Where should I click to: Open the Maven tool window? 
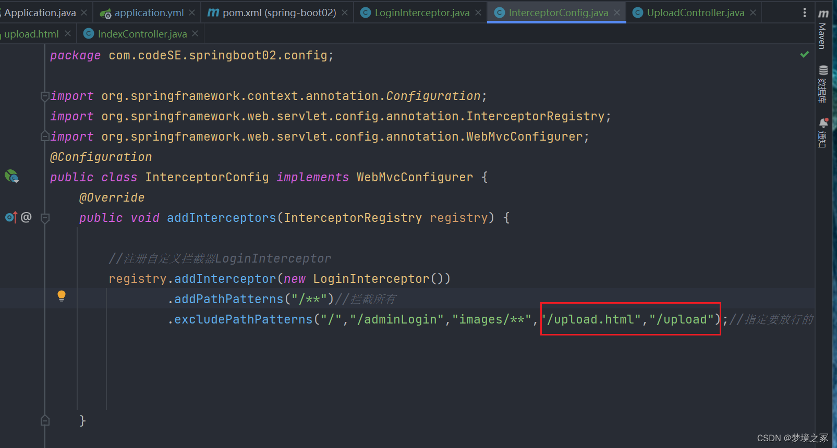(x=823, y=29)
